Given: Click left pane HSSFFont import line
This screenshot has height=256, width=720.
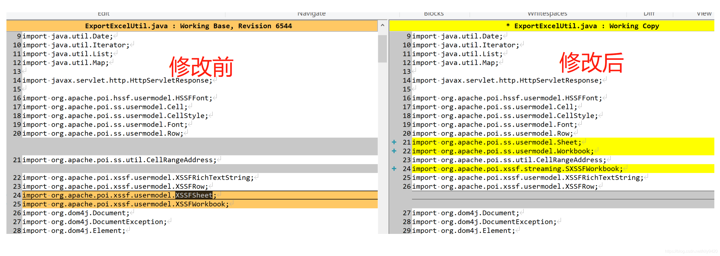Looking at the screenshot, I should pos(117,98).
